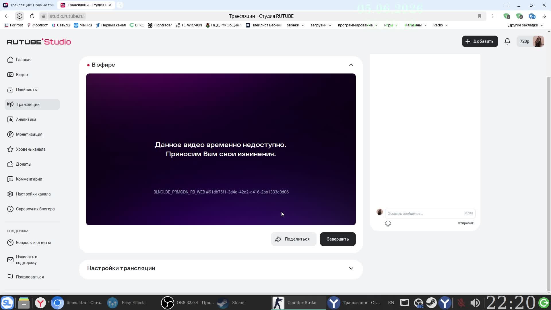End the stream with Завершить
Viewport: 551px width, 310px height.
pos(338,239)
